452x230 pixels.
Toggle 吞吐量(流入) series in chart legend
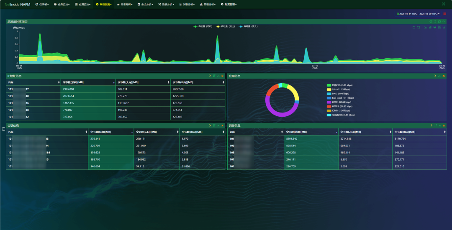[248, 26]
